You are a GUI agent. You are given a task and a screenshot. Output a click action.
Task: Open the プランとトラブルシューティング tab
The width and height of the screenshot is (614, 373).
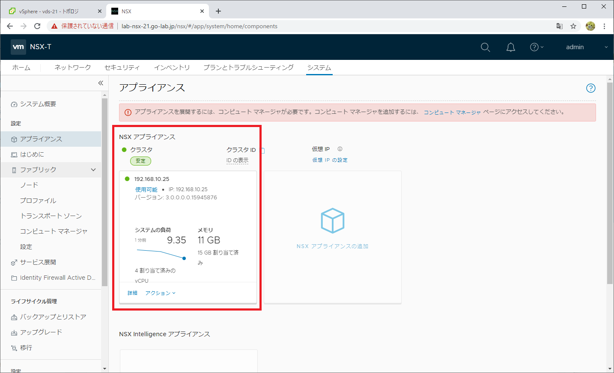(248, 68)
